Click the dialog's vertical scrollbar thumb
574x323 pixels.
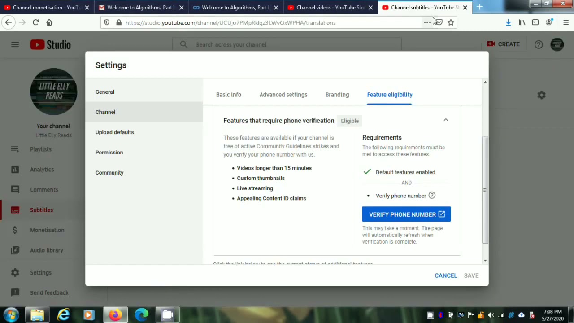point(485,191)
